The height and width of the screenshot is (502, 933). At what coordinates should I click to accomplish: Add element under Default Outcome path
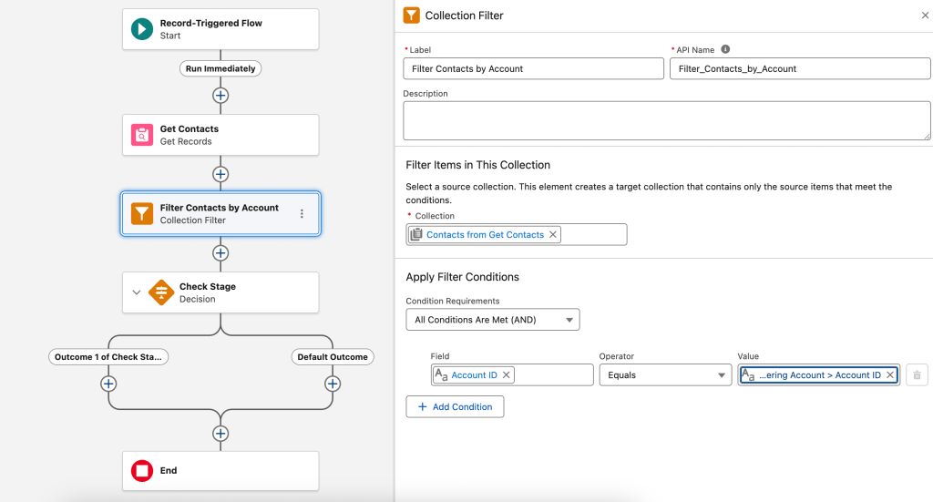pyautogui.click(x=333, y=384)
